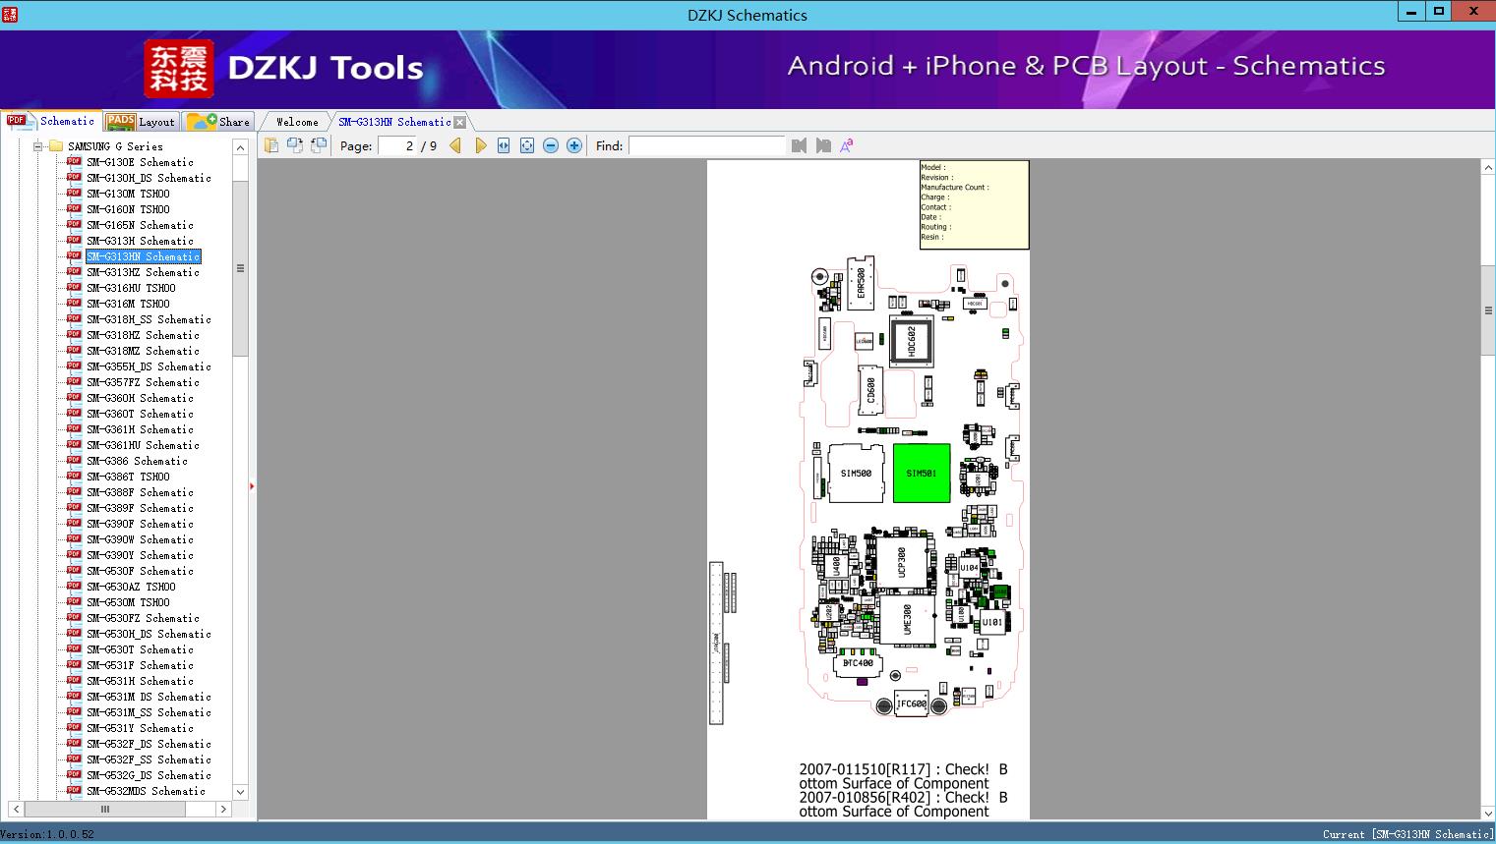Click the tree panel scroll up arrow
The width and height of the screenshot is (1496, 844).
[240, 147]
